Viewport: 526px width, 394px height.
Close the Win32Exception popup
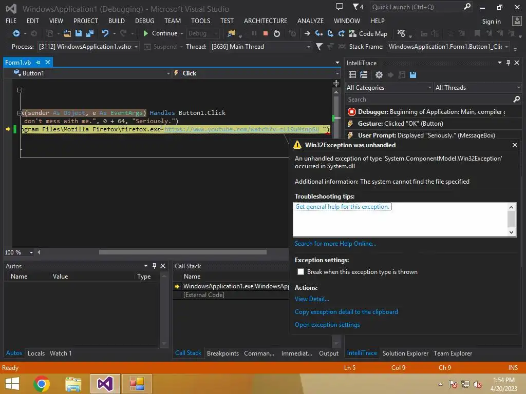tap(515, 145)
